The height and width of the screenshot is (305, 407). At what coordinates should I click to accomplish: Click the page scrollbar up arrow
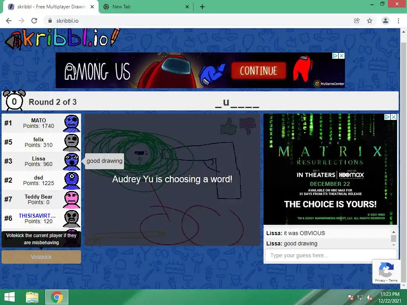coord(403,32)
